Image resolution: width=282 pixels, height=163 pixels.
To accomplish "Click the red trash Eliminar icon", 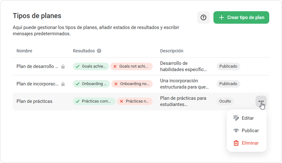I will (x=236, y=143).
